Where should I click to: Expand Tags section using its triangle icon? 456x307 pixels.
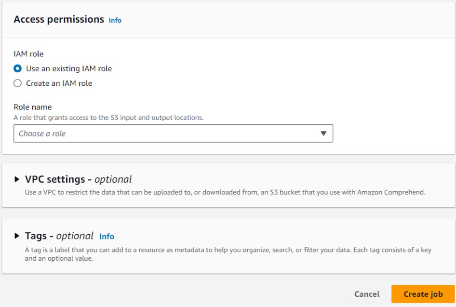(x=17, y=236)
